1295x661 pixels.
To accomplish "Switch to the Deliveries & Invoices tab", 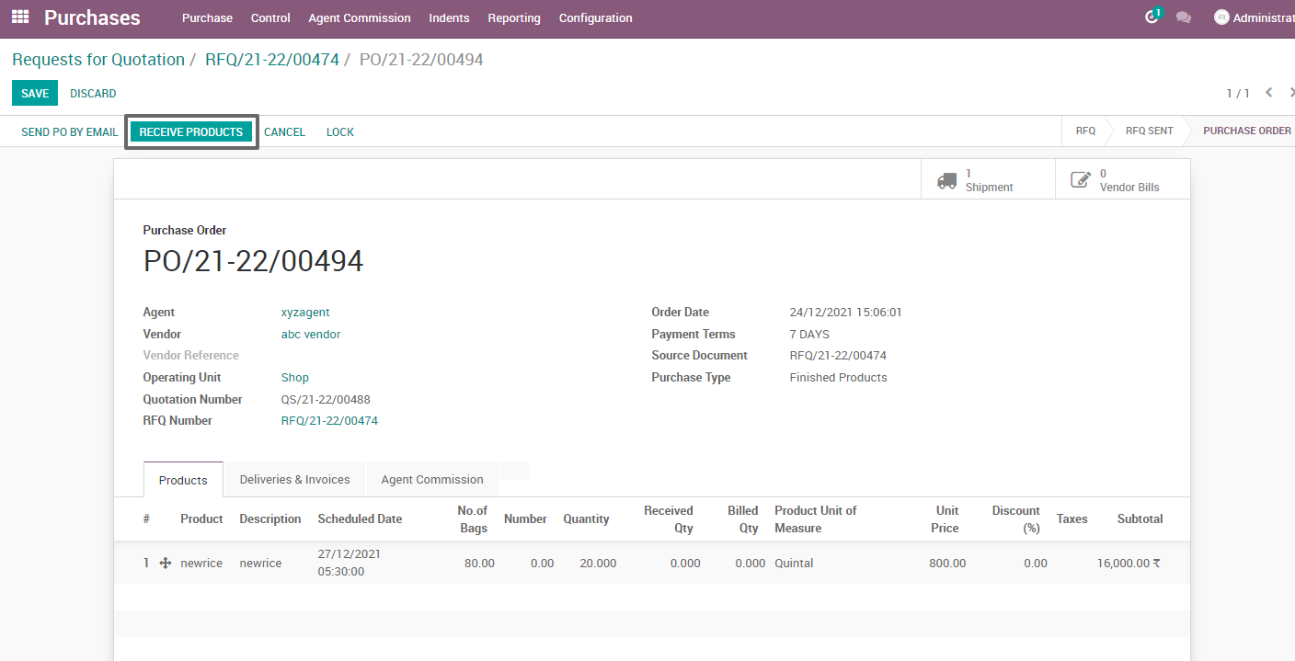I will click(x=294, y=479).
